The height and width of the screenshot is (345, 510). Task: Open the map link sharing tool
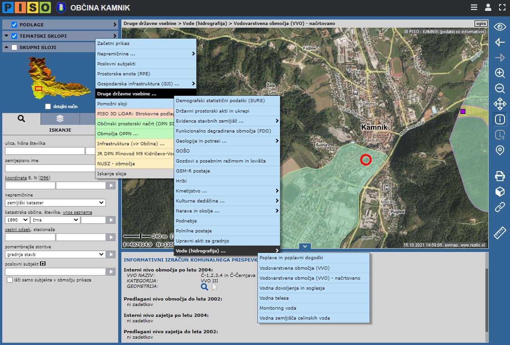[500, 207]
